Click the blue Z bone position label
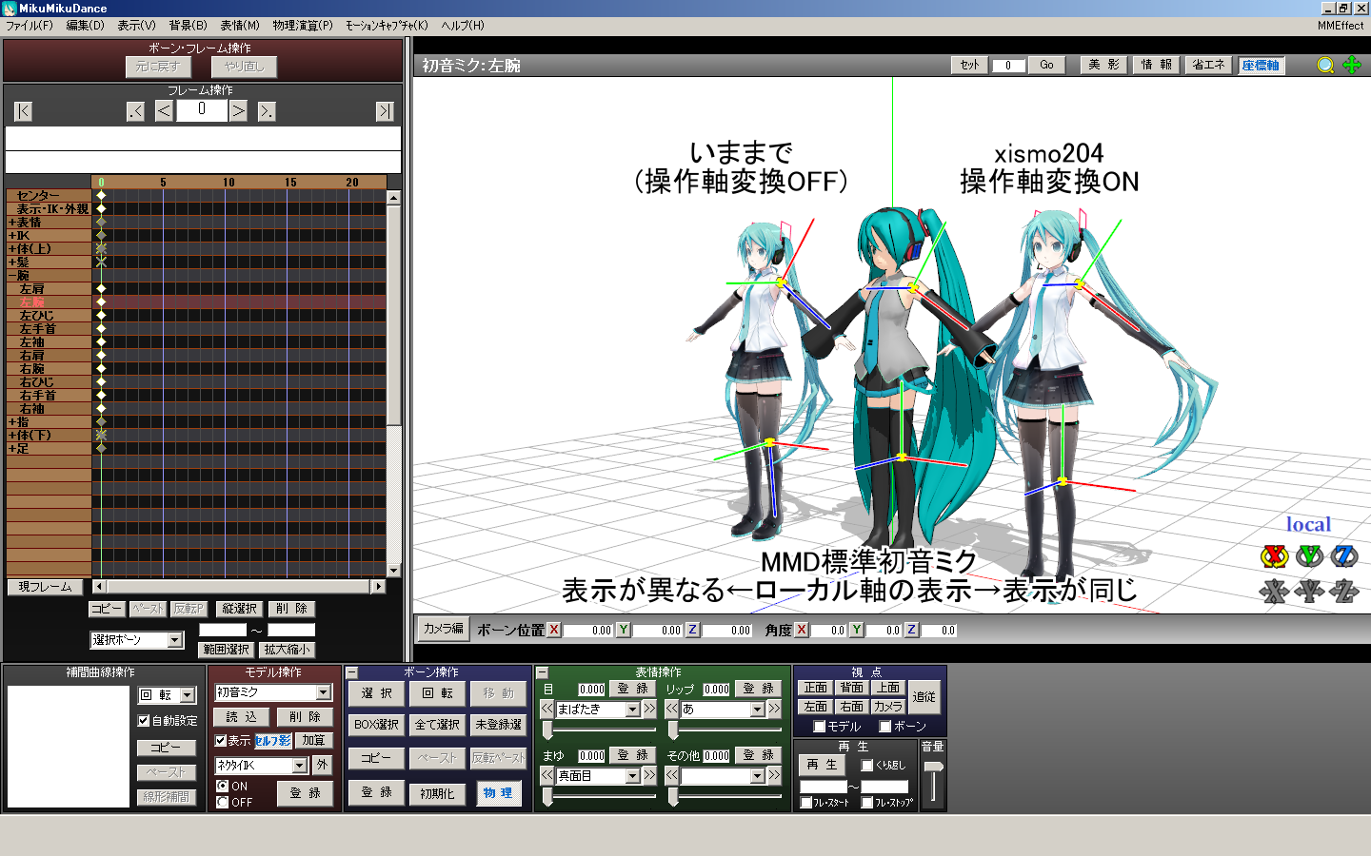The width and height of the screenshot is (1371, 856). (x=692, y=630)
